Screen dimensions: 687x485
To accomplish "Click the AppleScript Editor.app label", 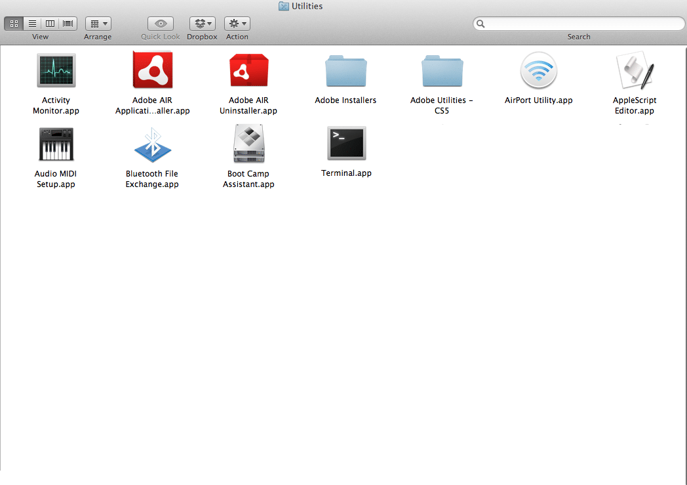I will click(x=635, y=106).
